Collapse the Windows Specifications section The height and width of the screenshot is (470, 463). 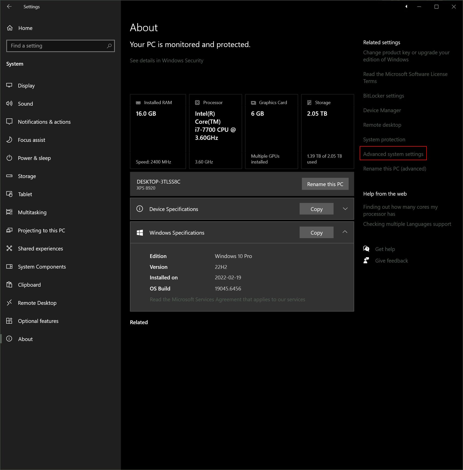tap(345, 232)
